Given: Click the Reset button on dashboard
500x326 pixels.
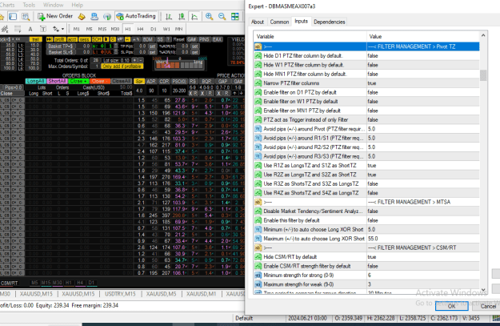Looking at the screenshot, I should pyautogui.click(x=179, y=39).
